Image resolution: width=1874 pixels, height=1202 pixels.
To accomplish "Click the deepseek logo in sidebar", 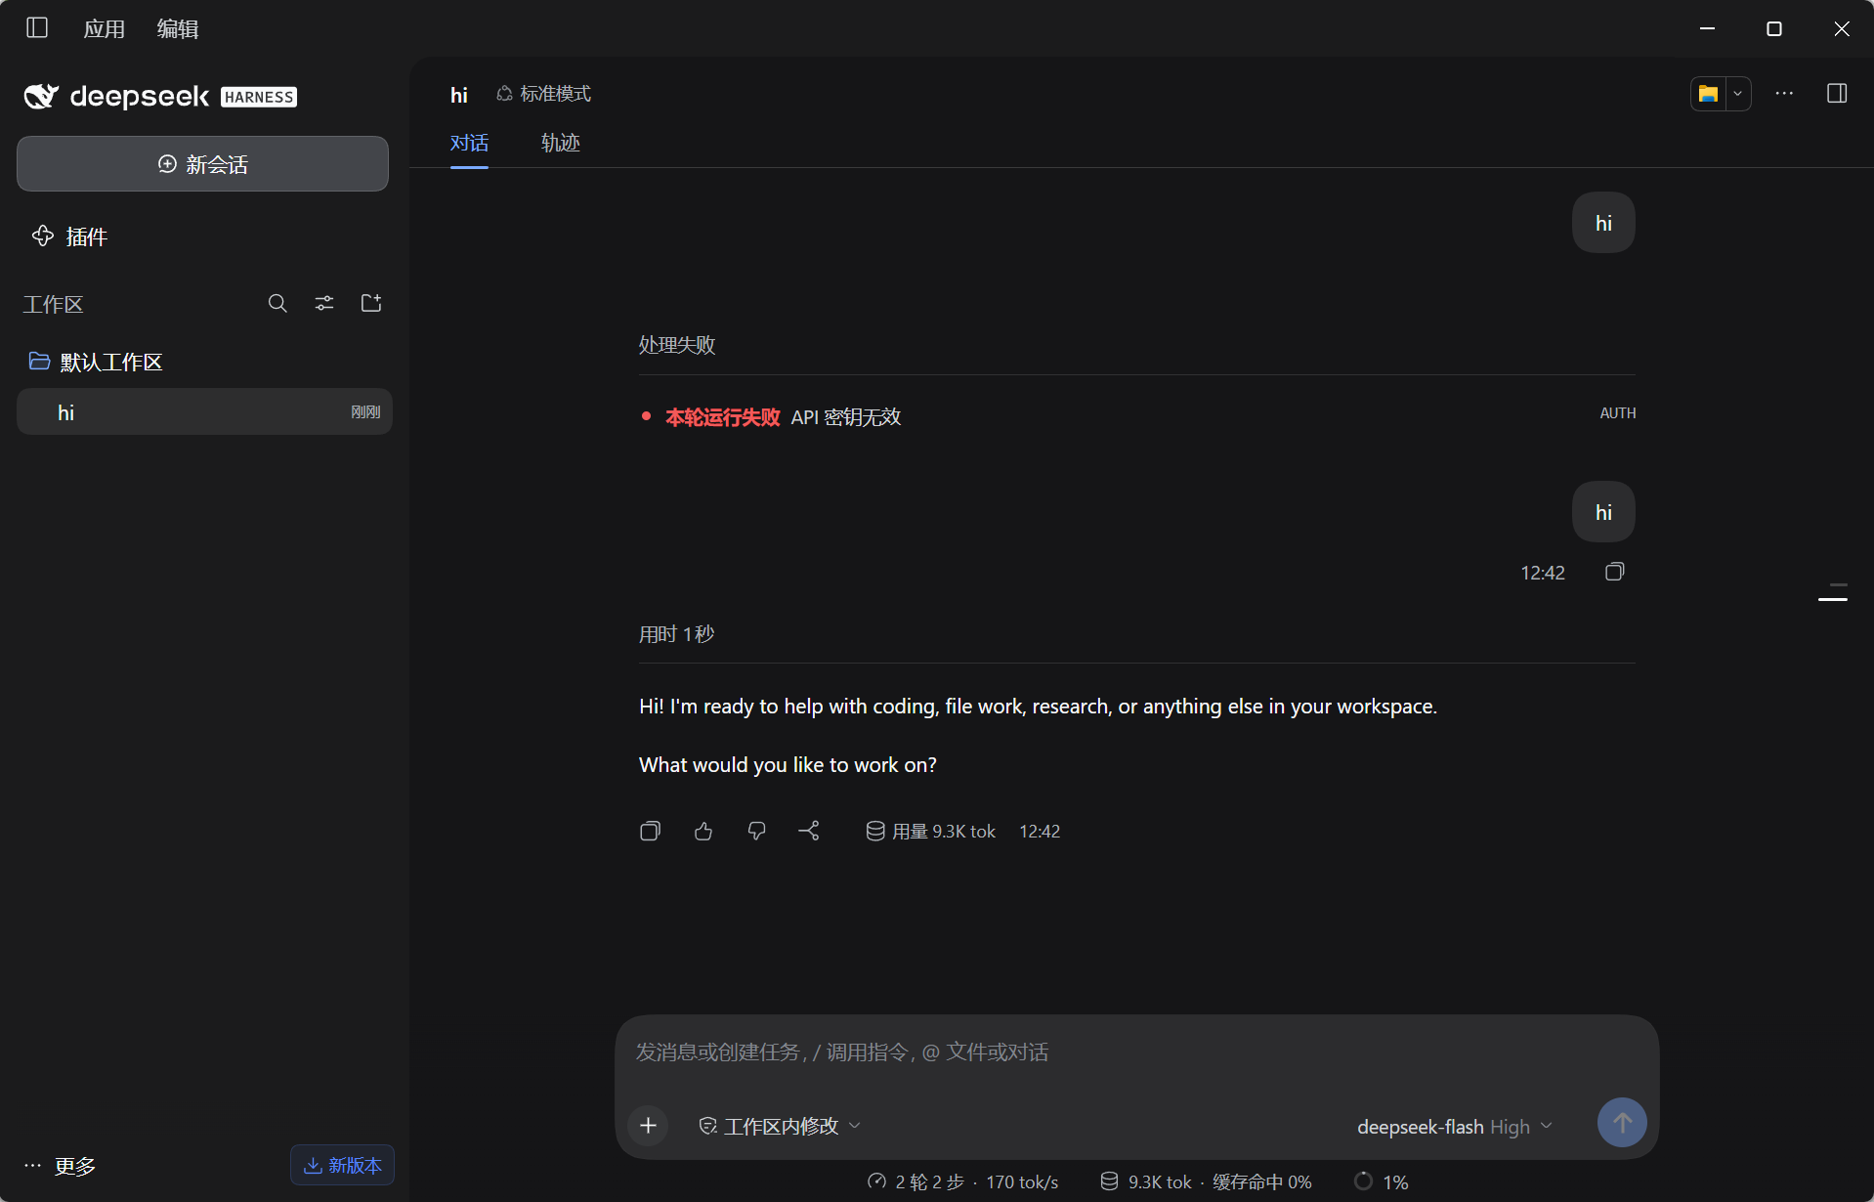I will 160,96.
